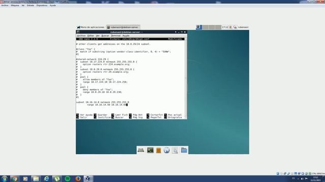Open the terminal's Ayuda menu
Image resolution: width=325 pixels, height=182 pixels.
[126, 36]
